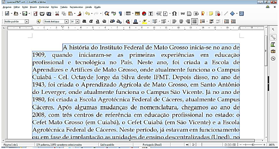Open sidebar Properties wrench icon
Viewport: 279px width, 149px height.
(273, 37)
